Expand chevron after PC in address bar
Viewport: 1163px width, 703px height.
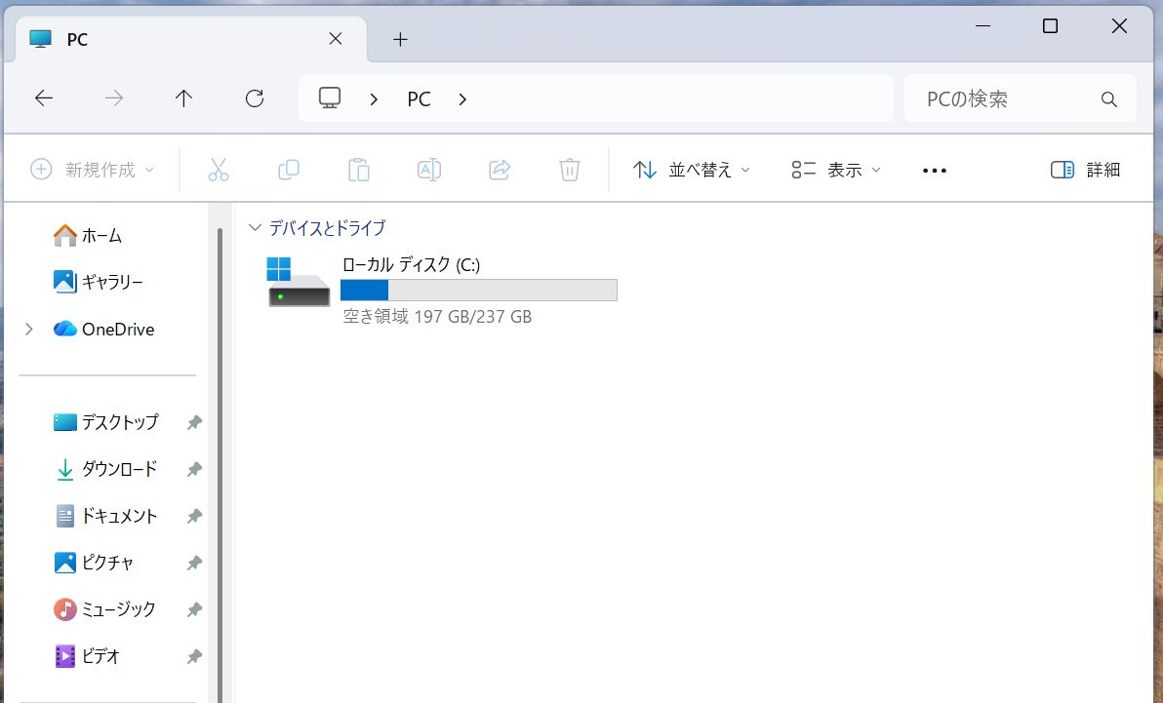[x=462, y=98]
